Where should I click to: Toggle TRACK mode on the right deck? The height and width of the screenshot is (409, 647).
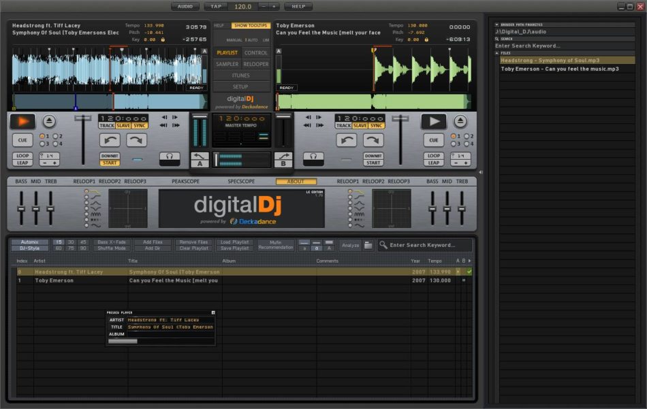point(343,126)
